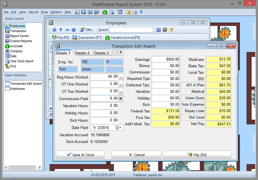Image resolution: width=258 pixels, height=180 pixels.
Task: Click the yellow X clear icon
Action: (x=171, y=30)
